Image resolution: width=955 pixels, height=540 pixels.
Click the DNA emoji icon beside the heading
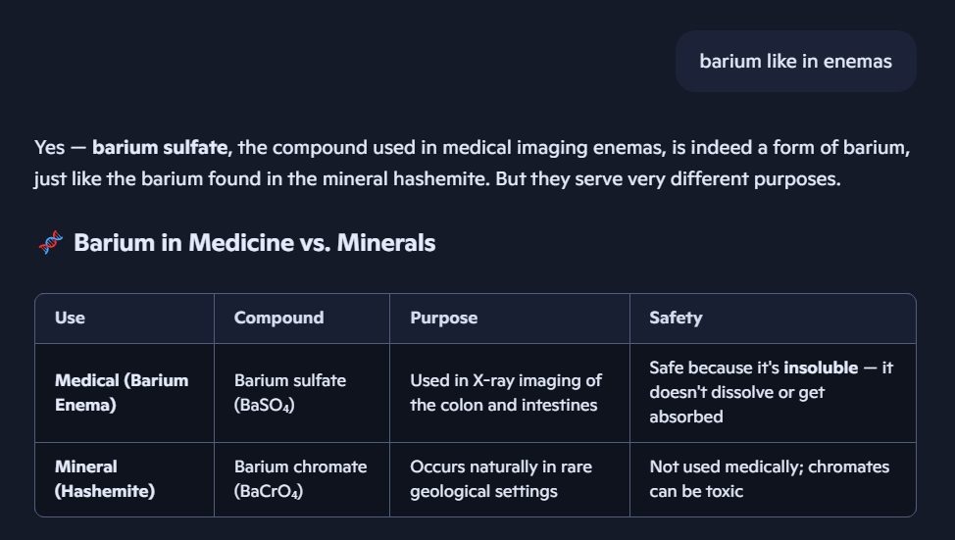click(50, 242)
